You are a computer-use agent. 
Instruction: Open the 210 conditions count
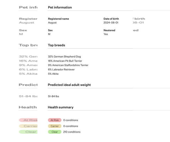(x=72, y=132)
